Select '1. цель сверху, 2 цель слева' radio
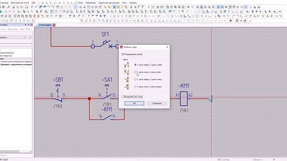Screen dimensions: 287x161 pyautogui.click(x=135, y=65)
